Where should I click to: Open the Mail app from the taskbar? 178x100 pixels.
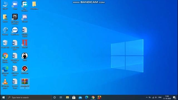80,97
